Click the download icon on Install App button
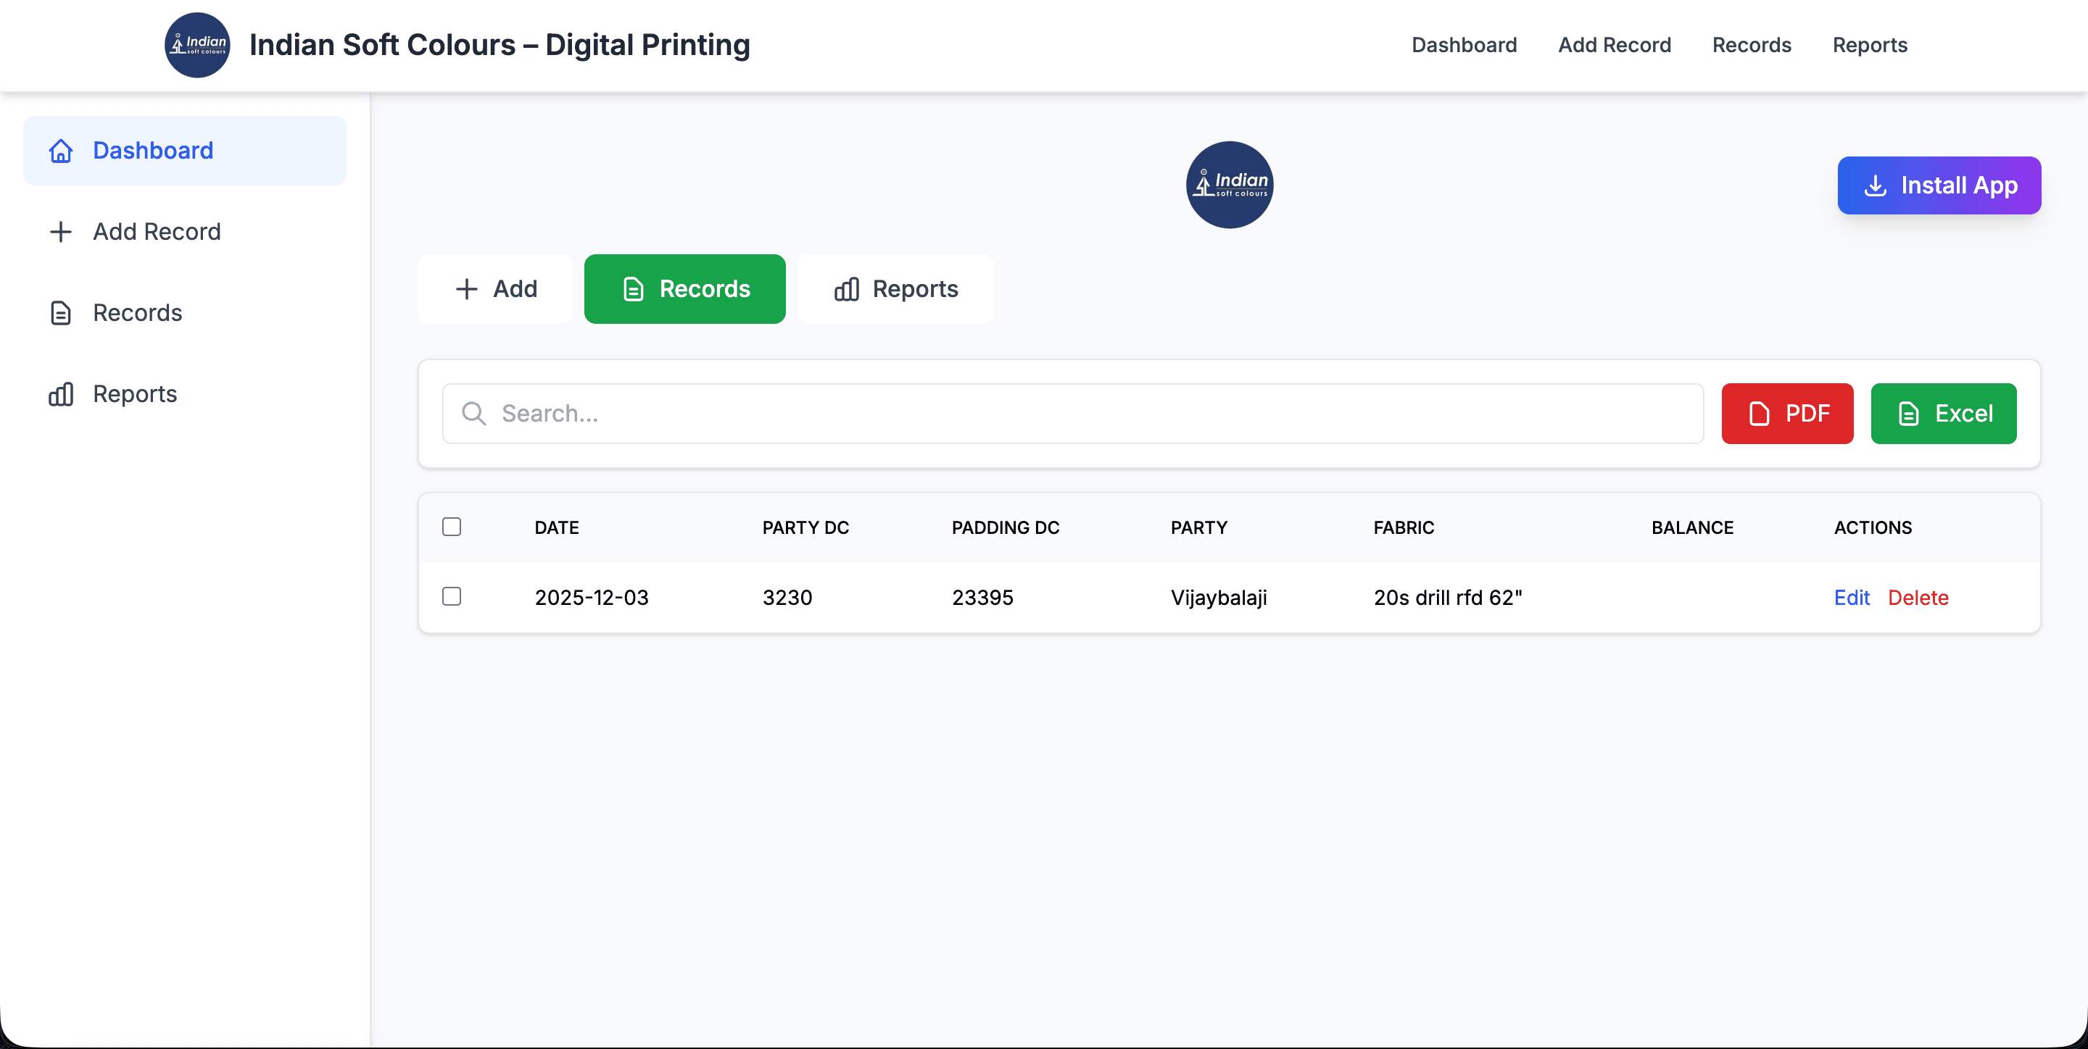2088x1049 pixels. tap(1875, 185)
